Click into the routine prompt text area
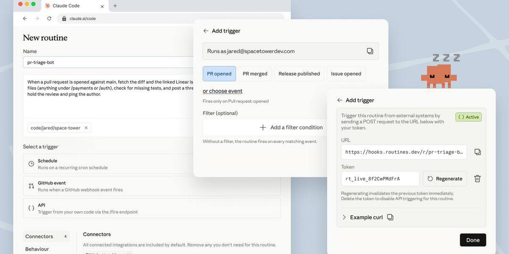The width and height of the screenshot is (509, 254). (x=108, y=96)
